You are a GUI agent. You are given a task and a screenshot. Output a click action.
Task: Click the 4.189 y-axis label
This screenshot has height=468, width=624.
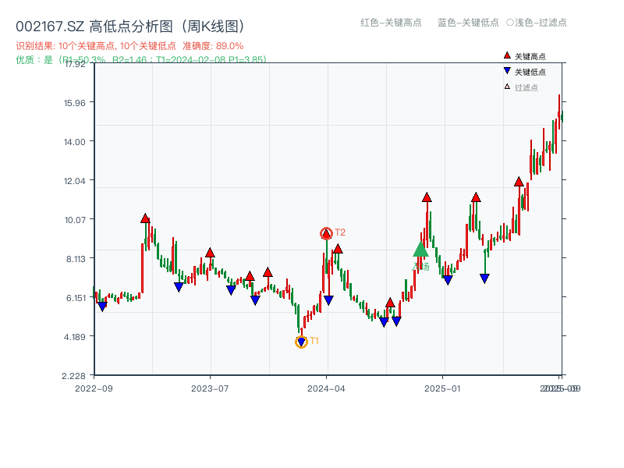[x=75, y=337]
